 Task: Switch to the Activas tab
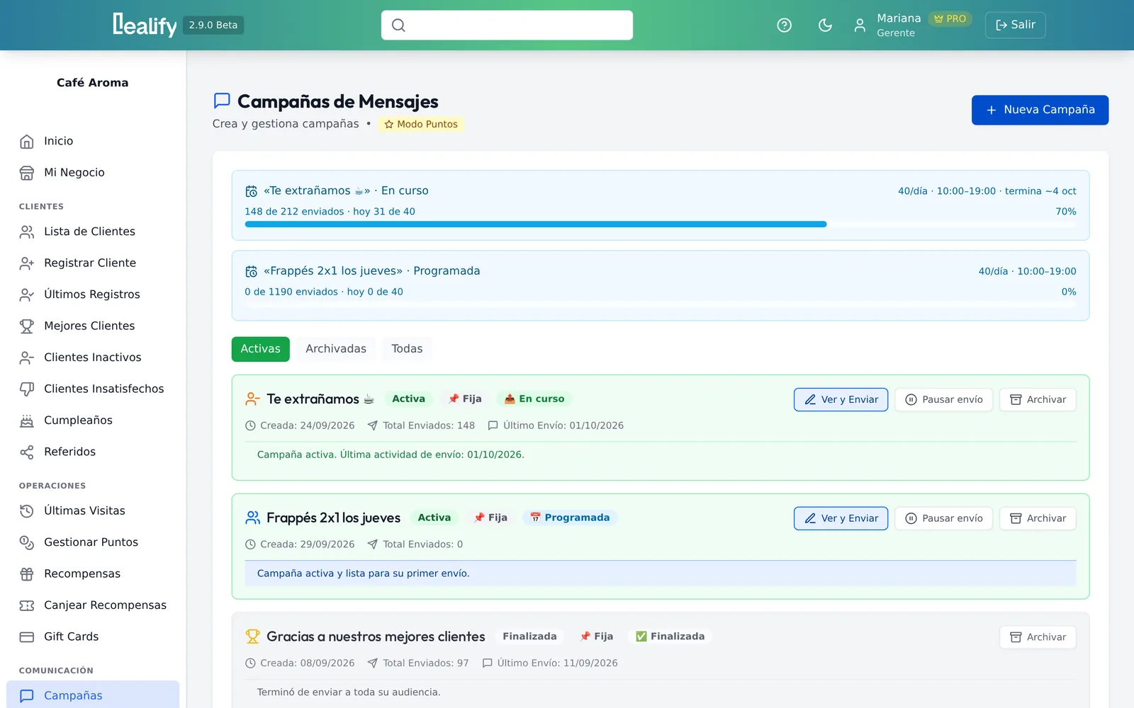260,349
